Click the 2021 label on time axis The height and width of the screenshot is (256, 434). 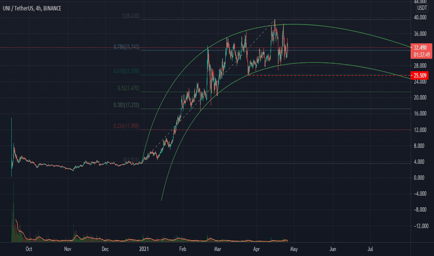144,249
